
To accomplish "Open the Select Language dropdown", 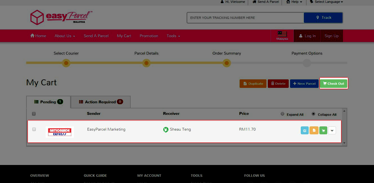I will pos(326,2).
